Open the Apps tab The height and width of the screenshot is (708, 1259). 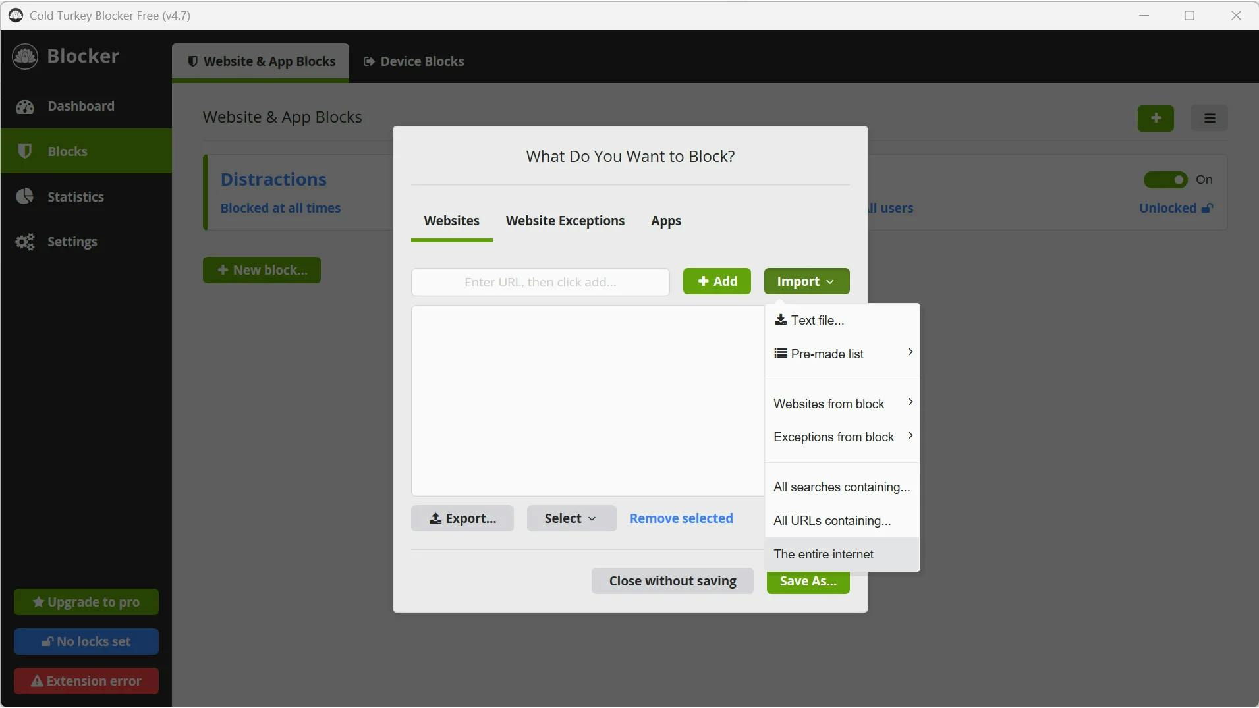click(x=666, y=221)
